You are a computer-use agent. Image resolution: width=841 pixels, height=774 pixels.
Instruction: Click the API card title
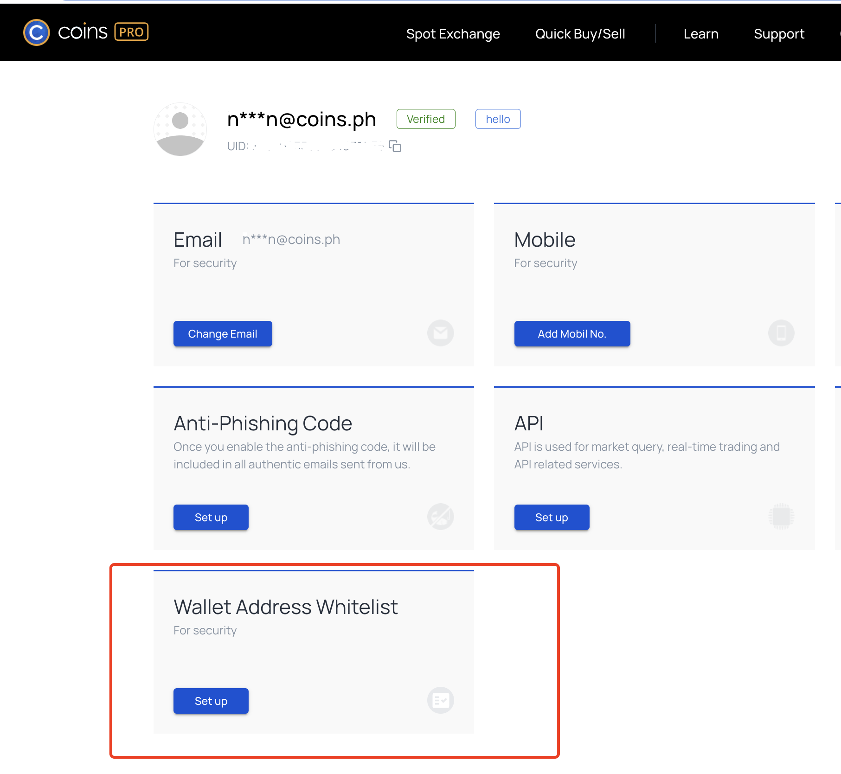[x=529, y=423]
